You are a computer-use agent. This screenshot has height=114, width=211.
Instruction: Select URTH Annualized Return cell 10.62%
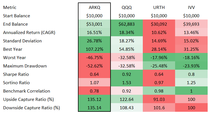pos(159,32)
